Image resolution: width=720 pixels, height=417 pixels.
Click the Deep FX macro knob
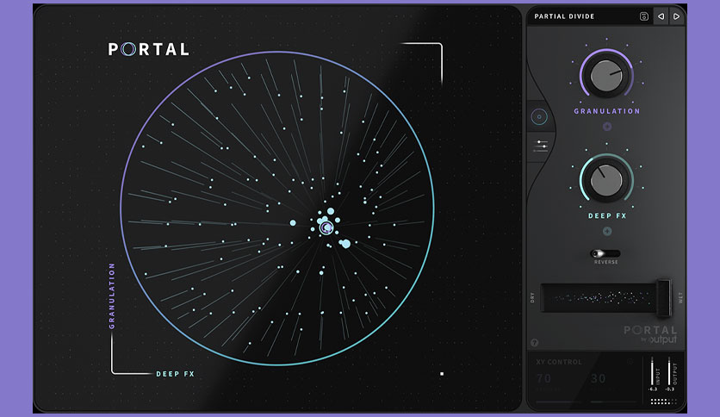point(606,179)
